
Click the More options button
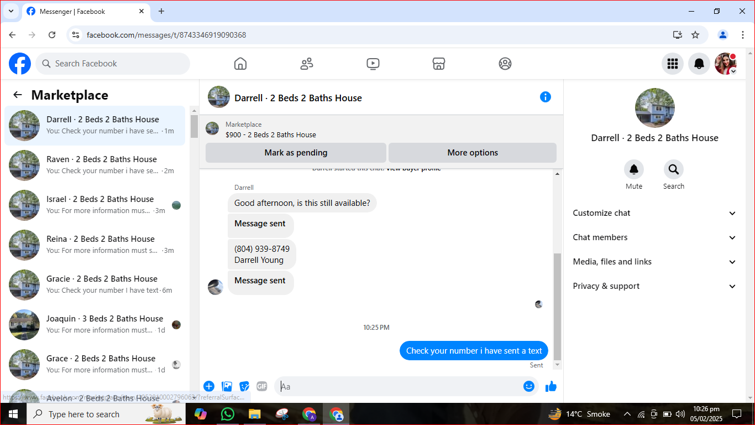473,153
